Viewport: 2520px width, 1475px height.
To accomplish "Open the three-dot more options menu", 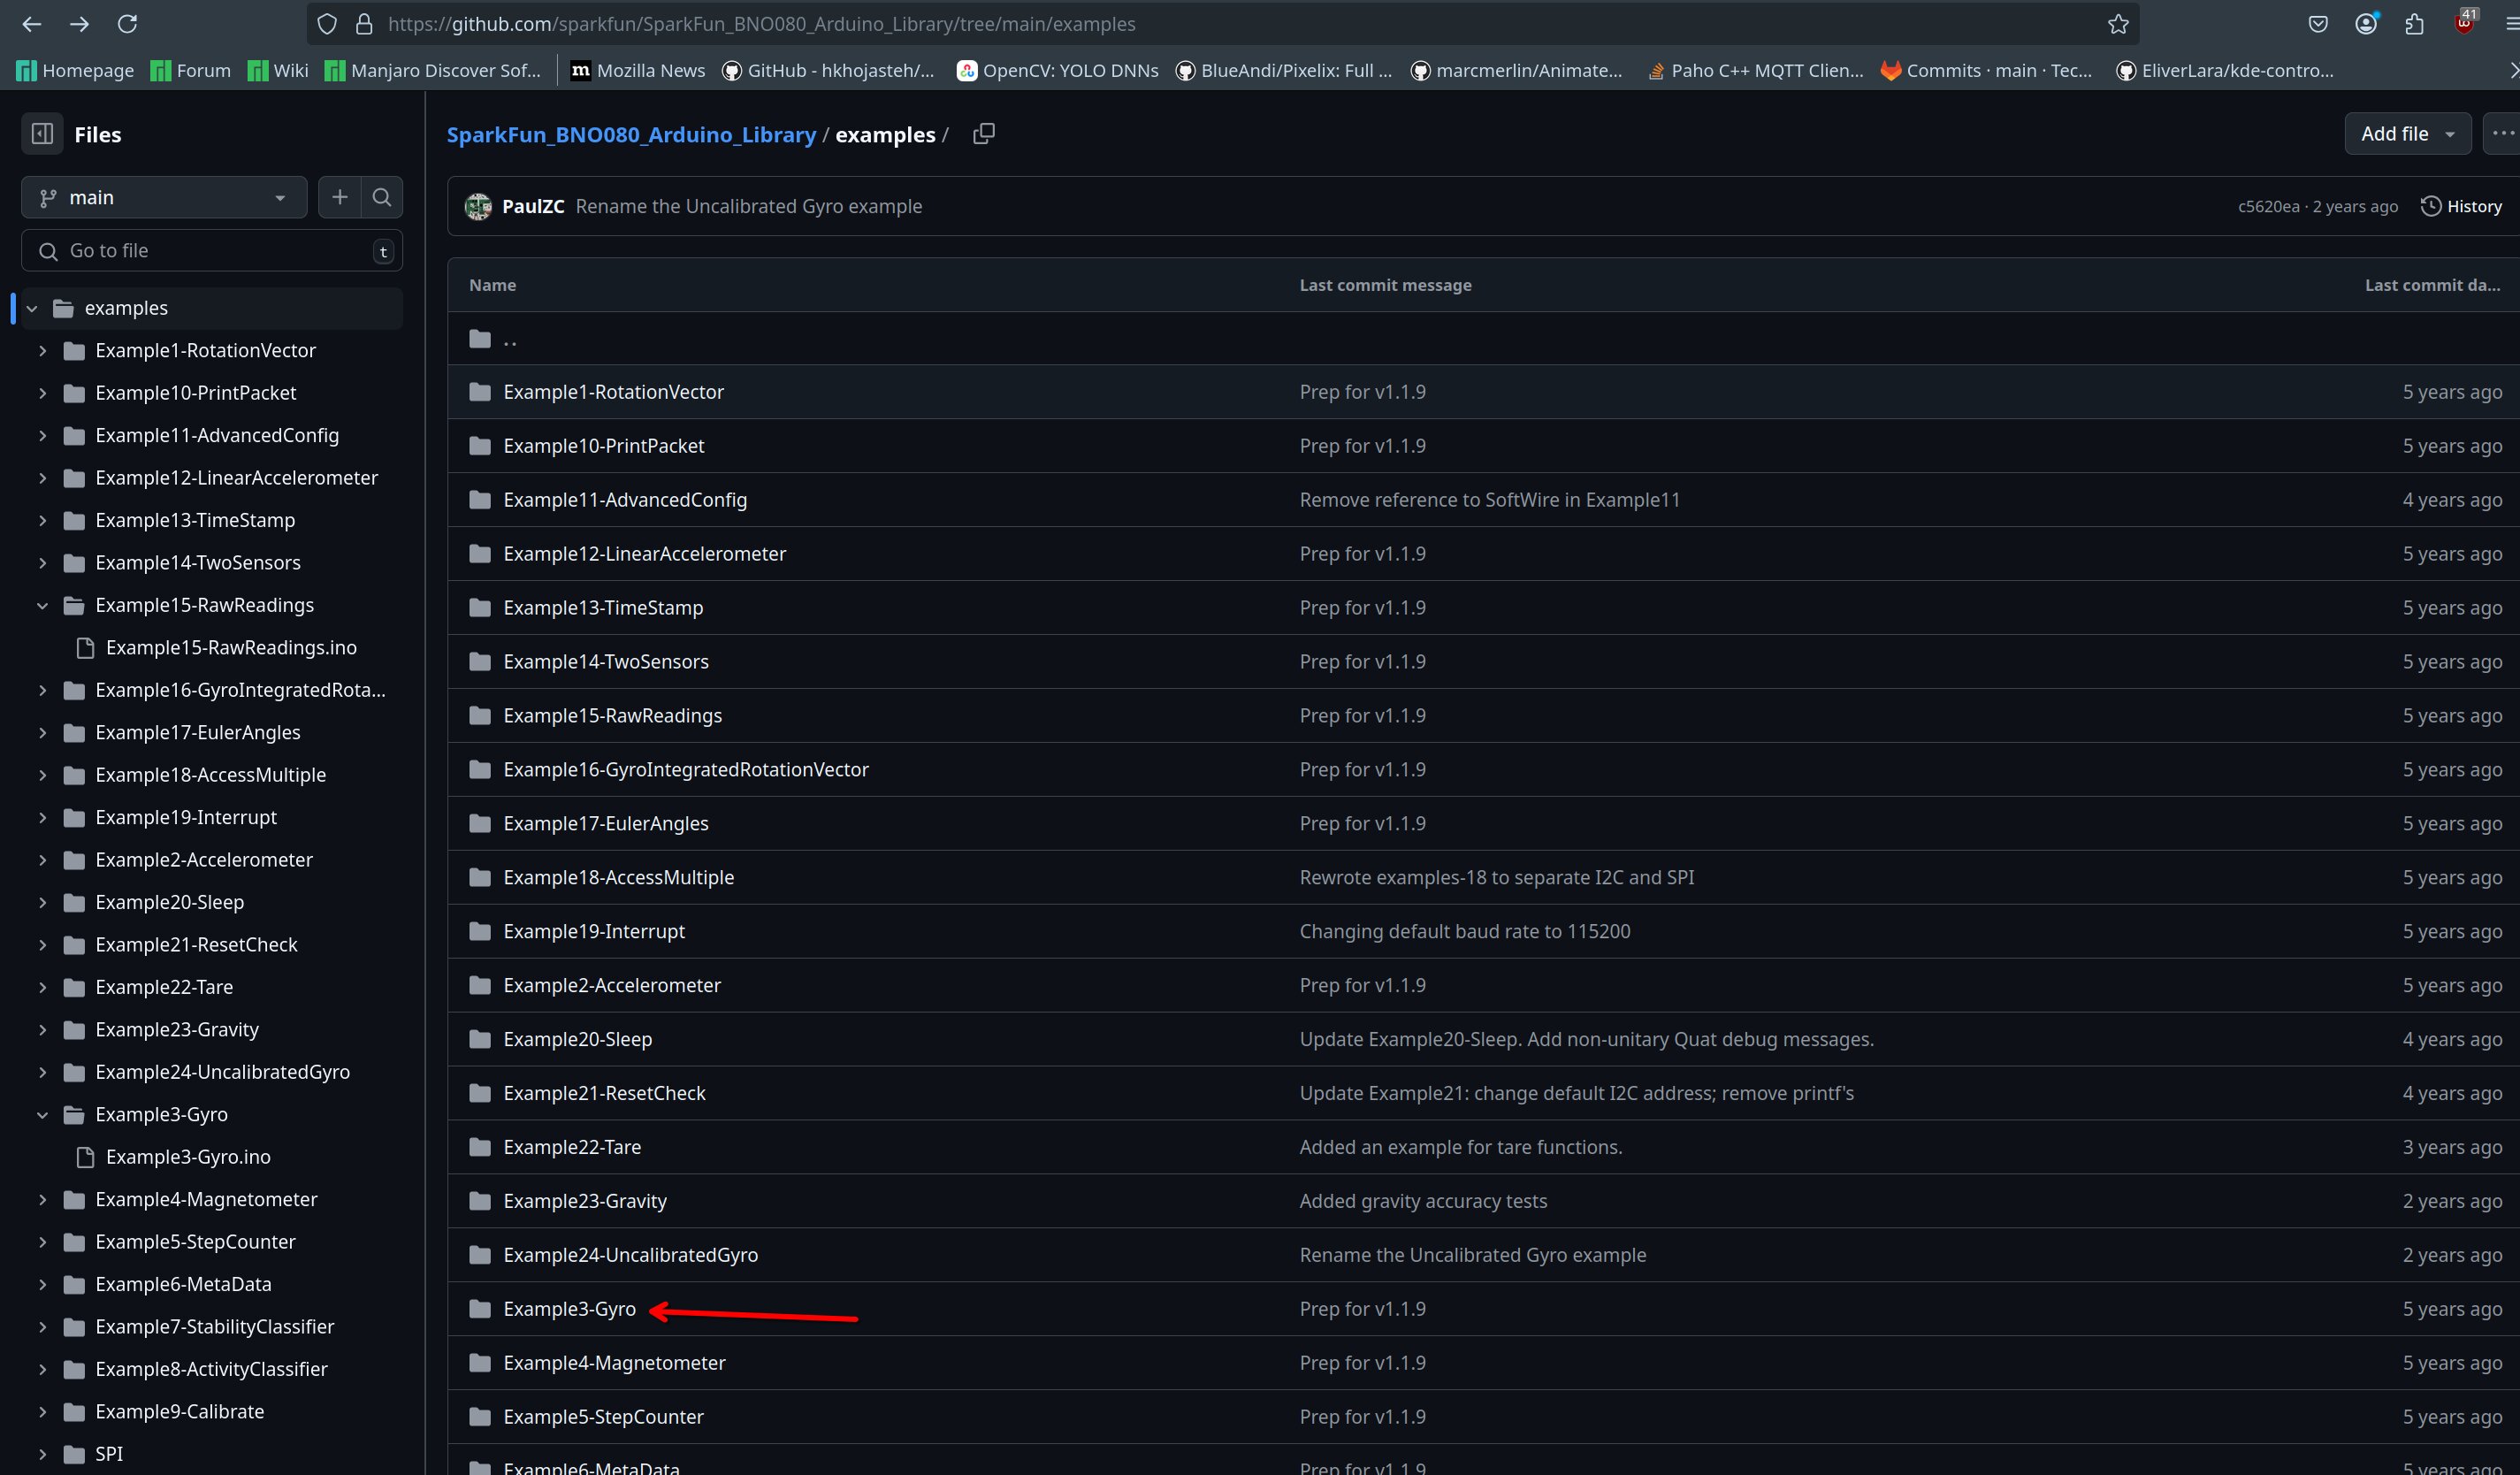I will tap(2502, 134).
